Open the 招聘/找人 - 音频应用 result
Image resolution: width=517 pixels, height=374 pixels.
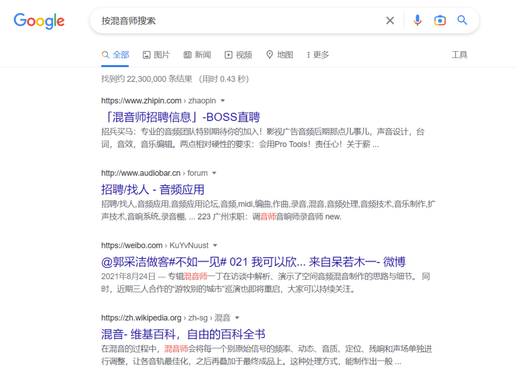coord(152,190)
